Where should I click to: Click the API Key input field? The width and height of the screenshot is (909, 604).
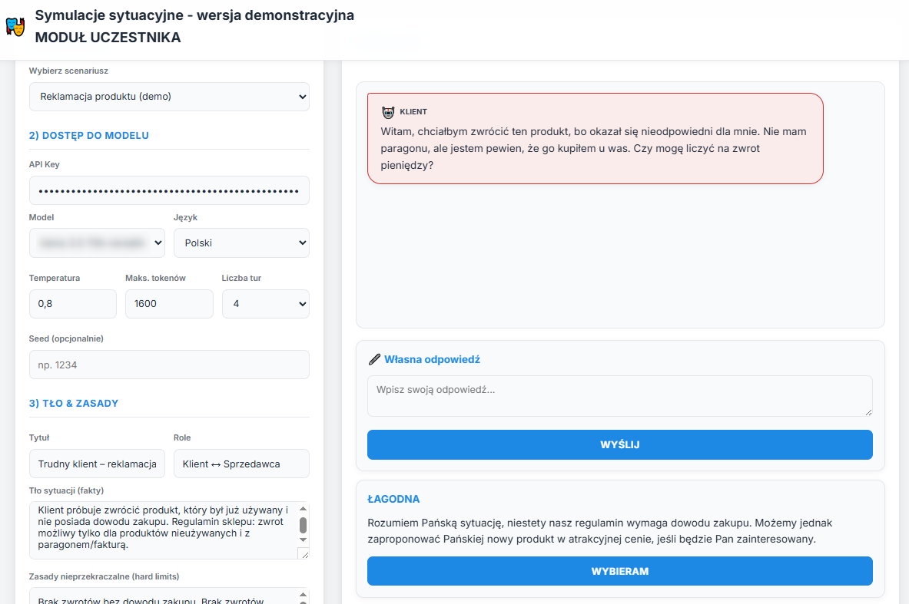point(169,190)
